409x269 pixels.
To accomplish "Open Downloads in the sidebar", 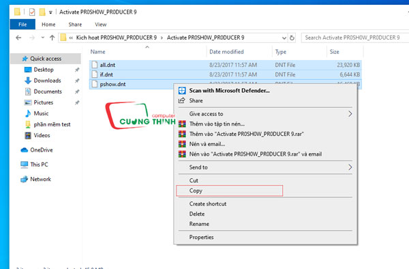I will pos(47,81).
